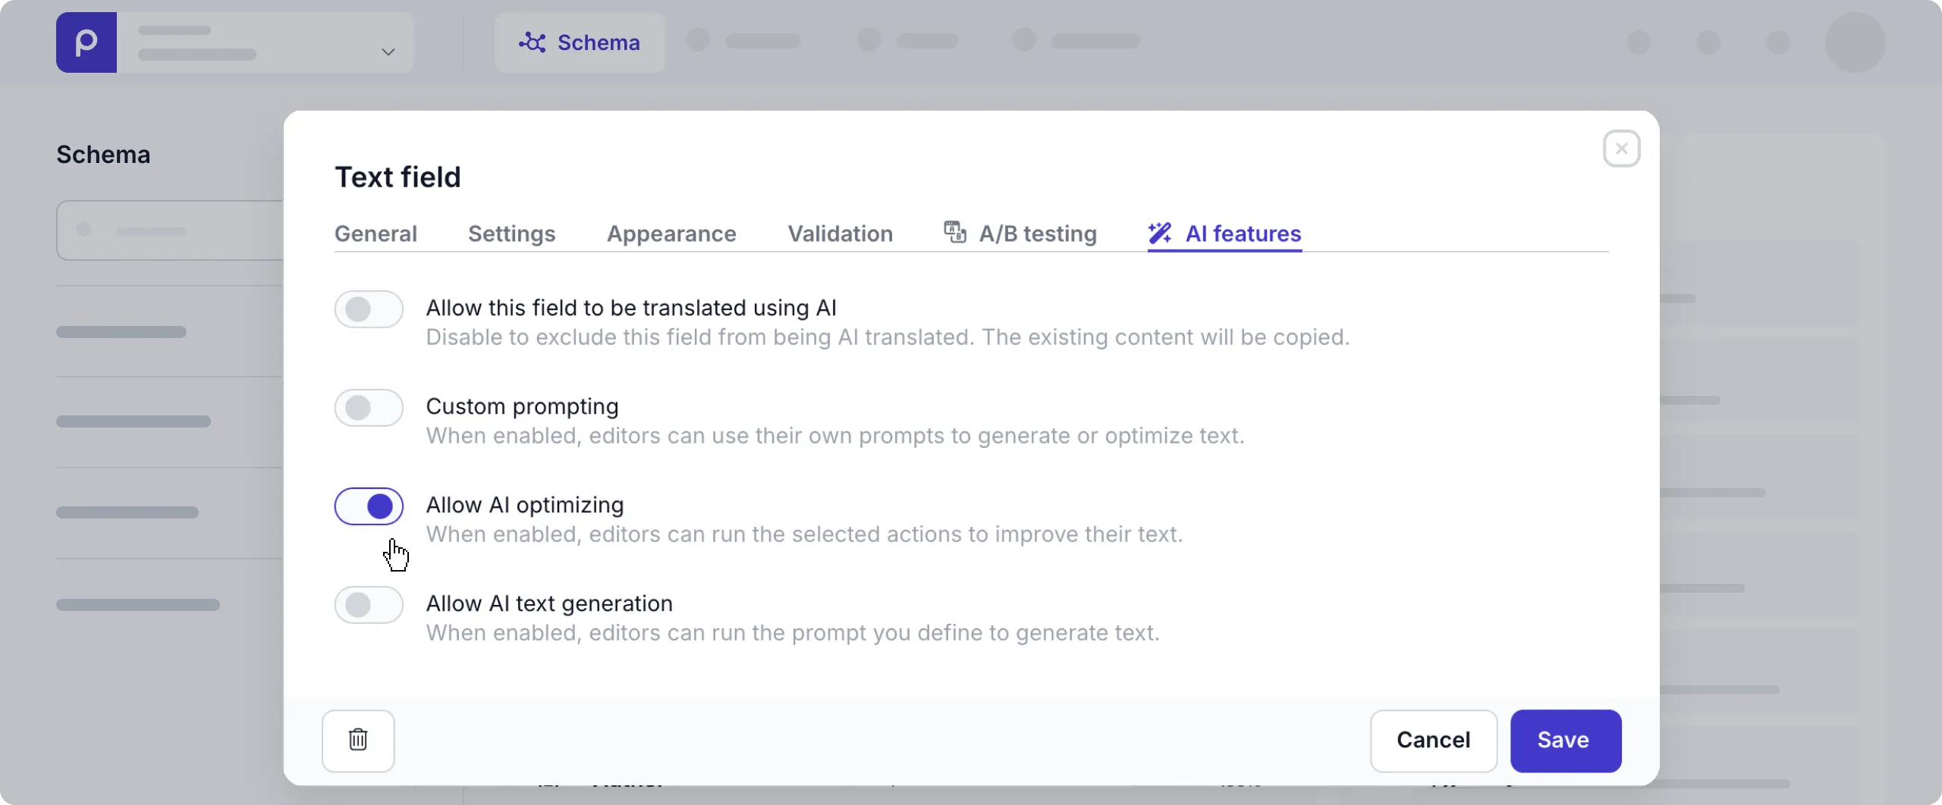Switch to the Settings tab
The width and height of the screenshot is (1942, 805).
click(x=511, y=233)
